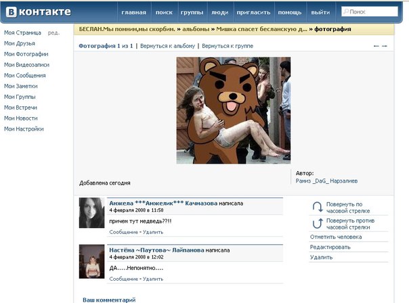
Task: Click the text Фотография 1 из 1
Action: click(106, 46)
